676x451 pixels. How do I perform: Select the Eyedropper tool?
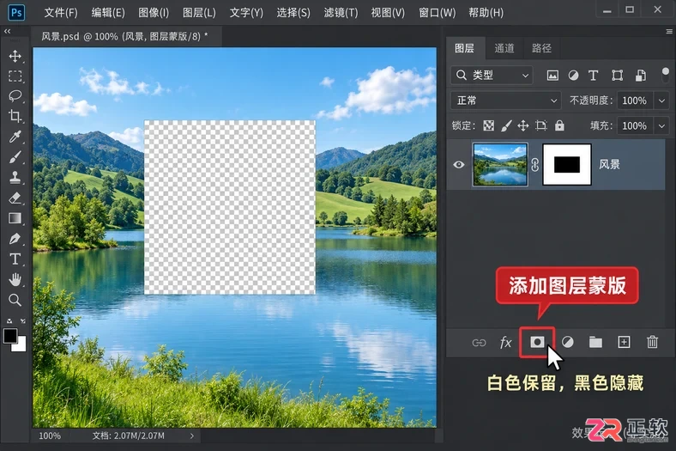(15, 137)
